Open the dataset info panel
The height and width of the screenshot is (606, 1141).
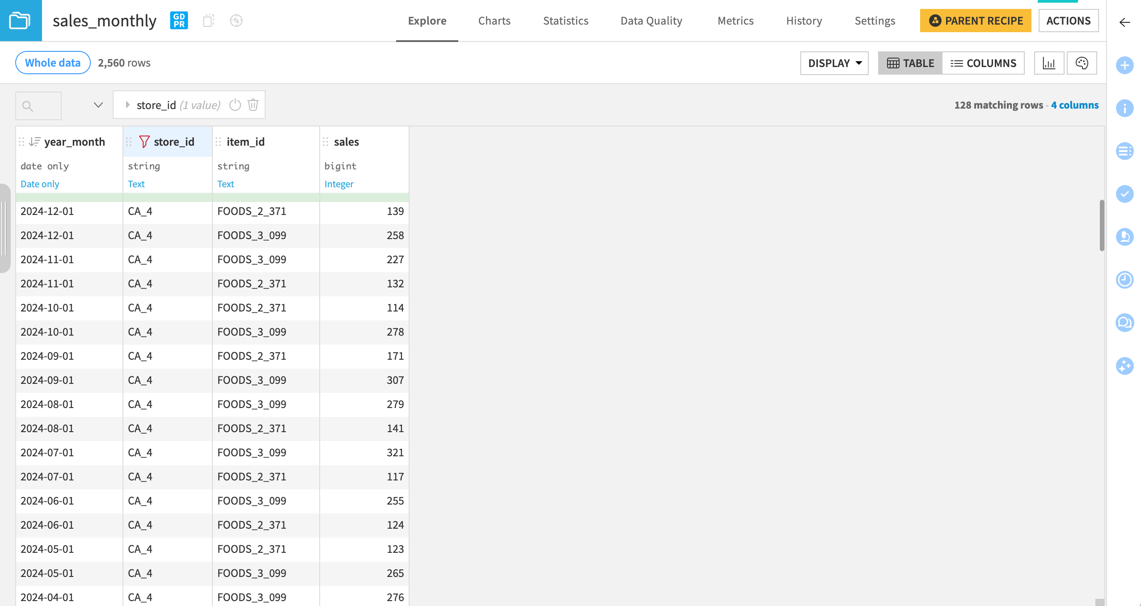pos(1125,108)
